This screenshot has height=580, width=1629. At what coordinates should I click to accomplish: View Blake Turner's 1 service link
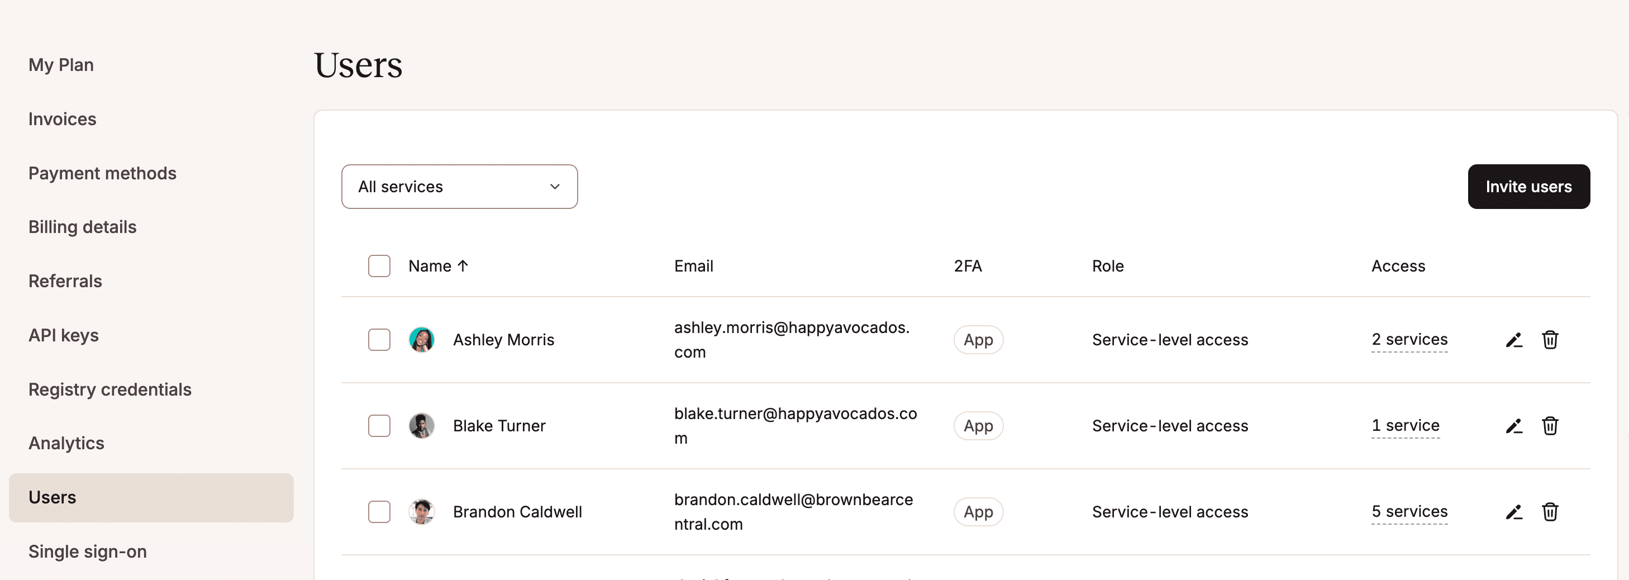pyautogui.click(x=1405, y=425)
